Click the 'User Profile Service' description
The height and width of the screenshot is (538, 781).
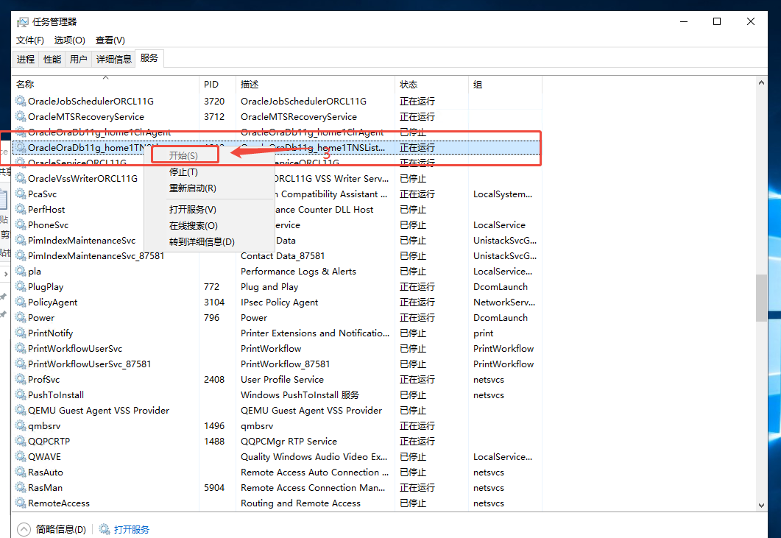283,380
